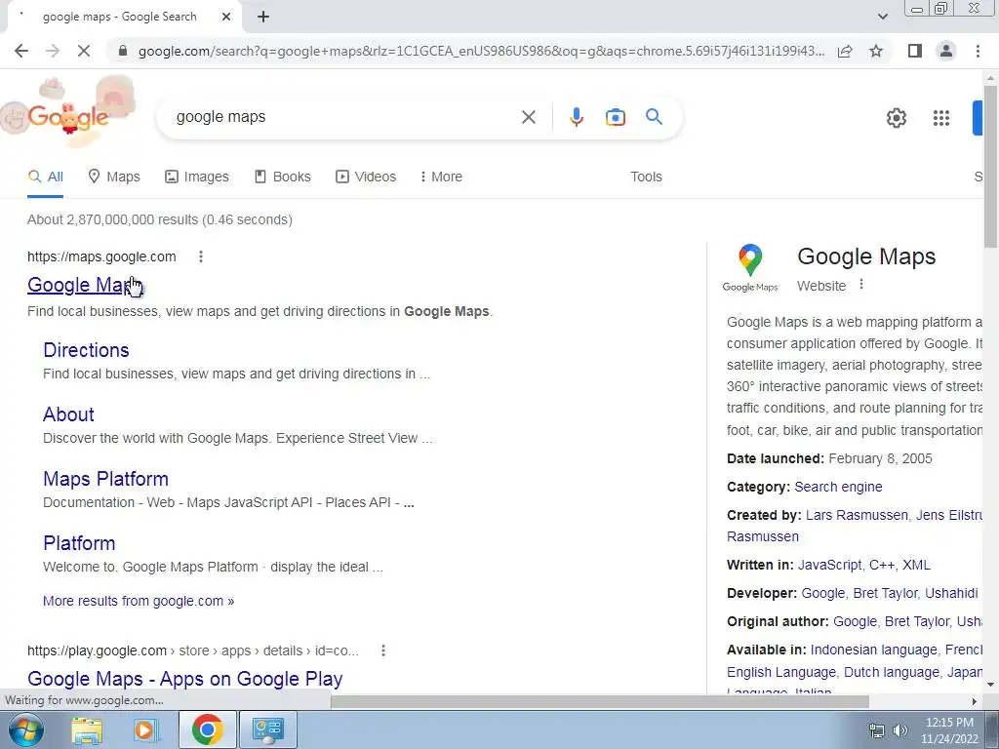Go back to the previous page

point(21,51)
